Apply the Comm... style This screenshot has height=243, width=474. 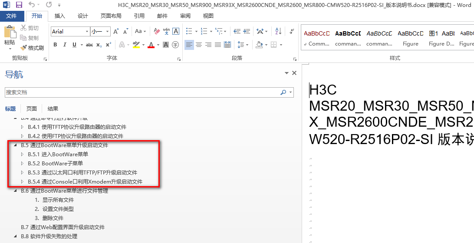(x=317, y=38)
